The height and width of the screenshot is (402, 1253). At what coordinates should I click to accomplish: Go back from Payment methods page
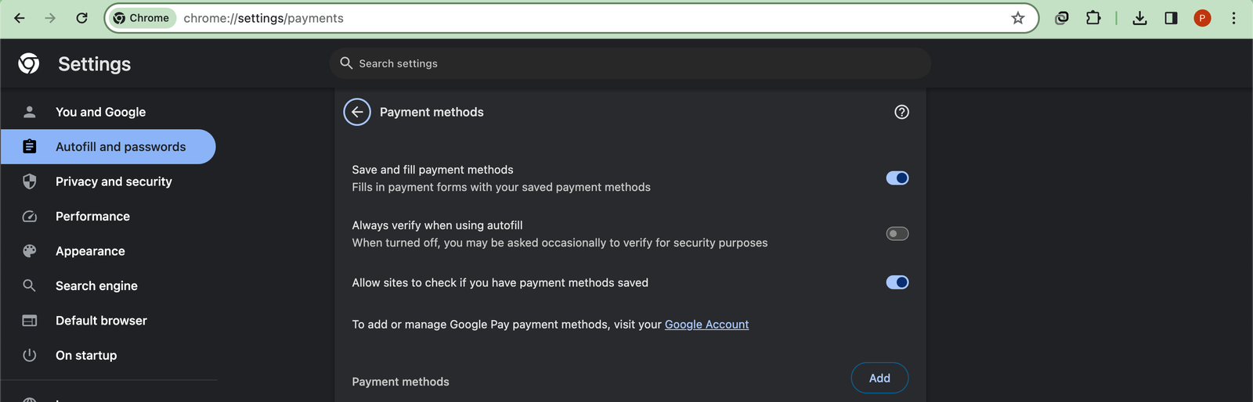tap(357, 112)
